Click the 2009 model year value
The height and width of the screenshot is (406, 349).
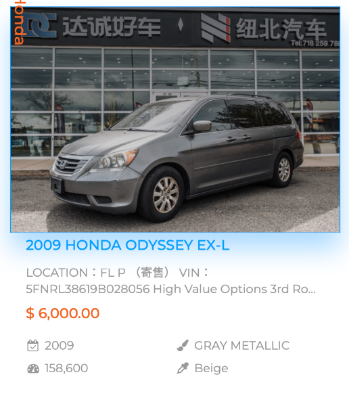(x=60, y=346)
